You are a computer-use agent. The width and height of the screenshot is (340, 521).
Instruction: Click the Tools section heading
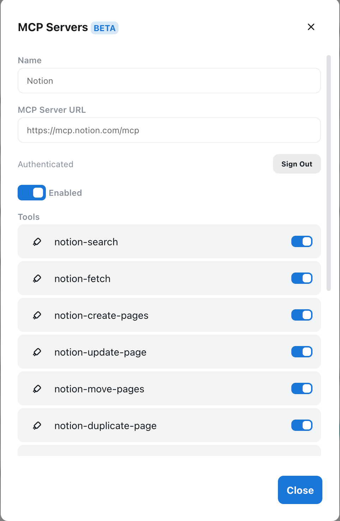pyautogui.click(x=29, y=217)
